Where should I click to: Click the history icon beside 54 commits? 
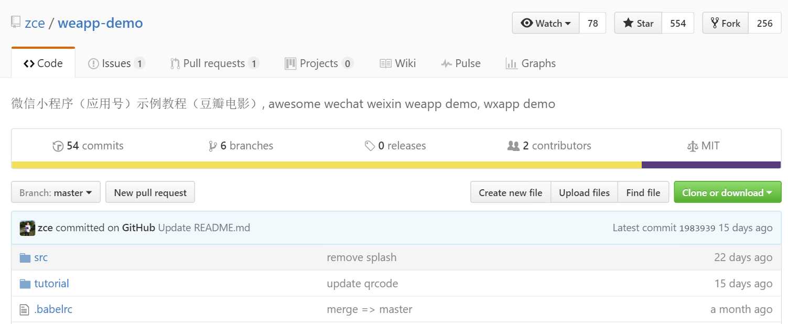tap(58, 146)
